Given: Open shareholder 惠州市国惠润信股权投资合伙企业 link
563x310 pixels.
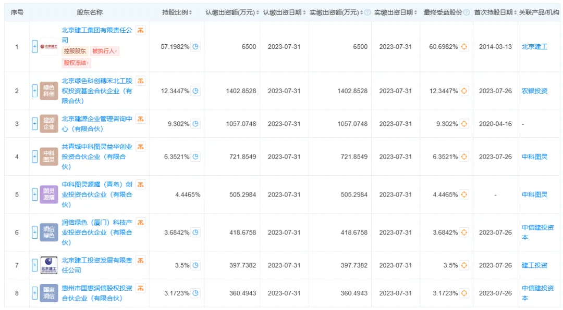Looking at the screenshot, I should 97,293.
